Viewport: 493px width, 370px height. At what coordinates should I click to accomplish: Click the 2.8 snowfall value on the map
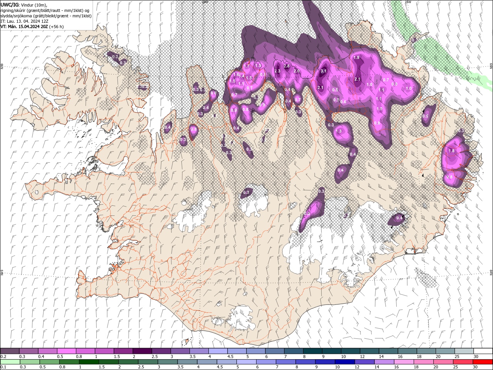pyautogui.click(x=287, y=66)
